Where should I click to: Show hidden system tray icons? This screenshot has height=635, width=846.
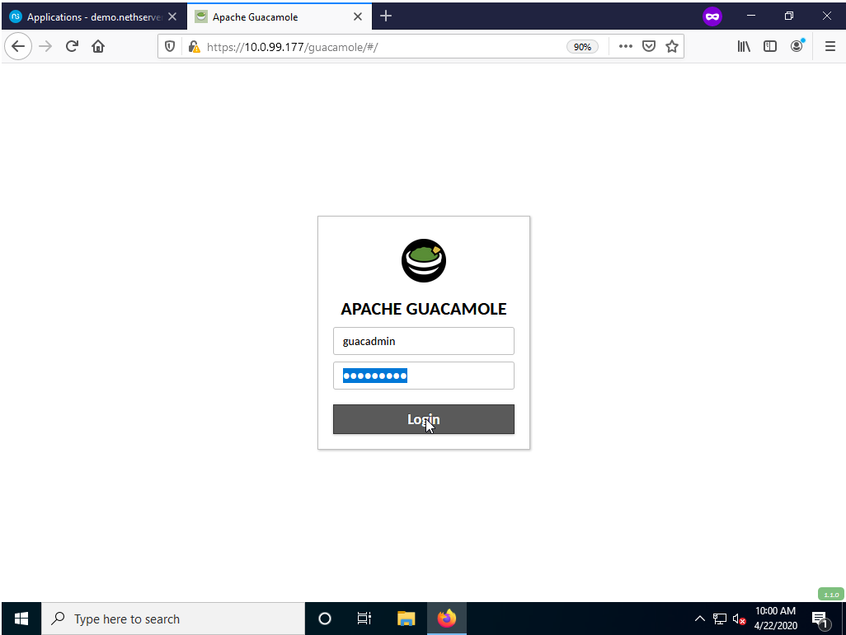tap(700, 619)
